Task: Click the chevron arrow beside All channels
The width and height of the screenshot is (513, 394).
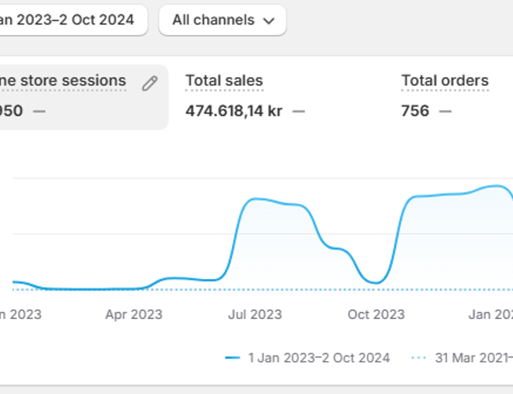Action: pyautogui.click(x=269, y=20)
